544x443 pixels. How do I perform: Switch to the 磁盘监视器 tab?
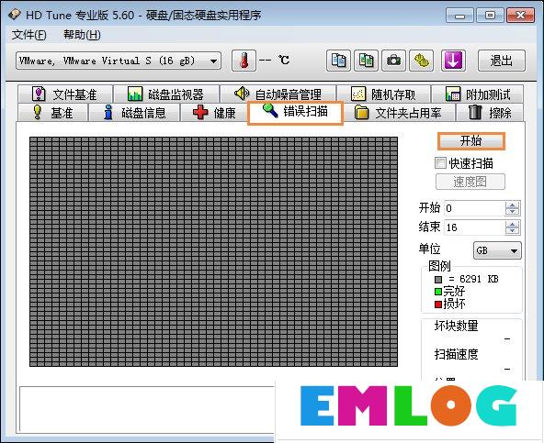166,94
